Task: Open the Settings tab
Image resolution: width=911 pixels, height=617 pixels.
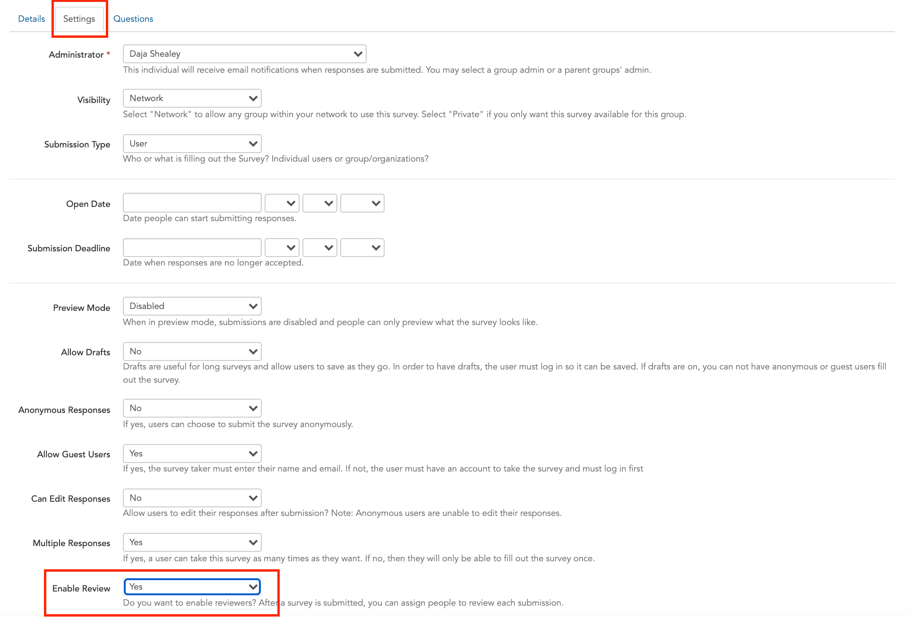Action: click(79, 19)
